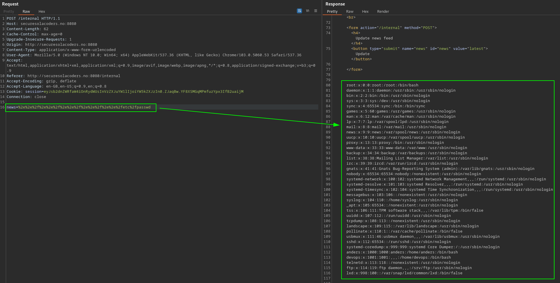Click the Accept-Language header line
560x283 pixels.
[x=57, y=86]
